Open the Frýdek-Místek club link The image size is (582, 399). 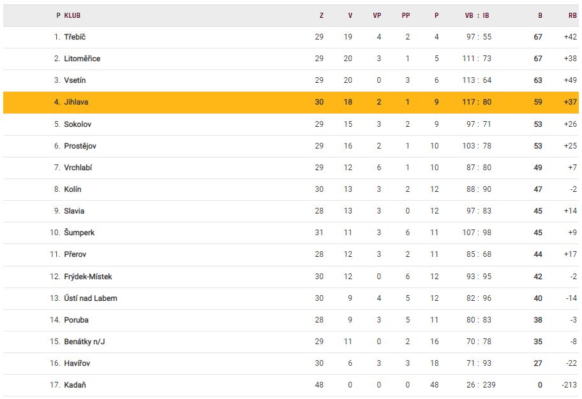88,277
